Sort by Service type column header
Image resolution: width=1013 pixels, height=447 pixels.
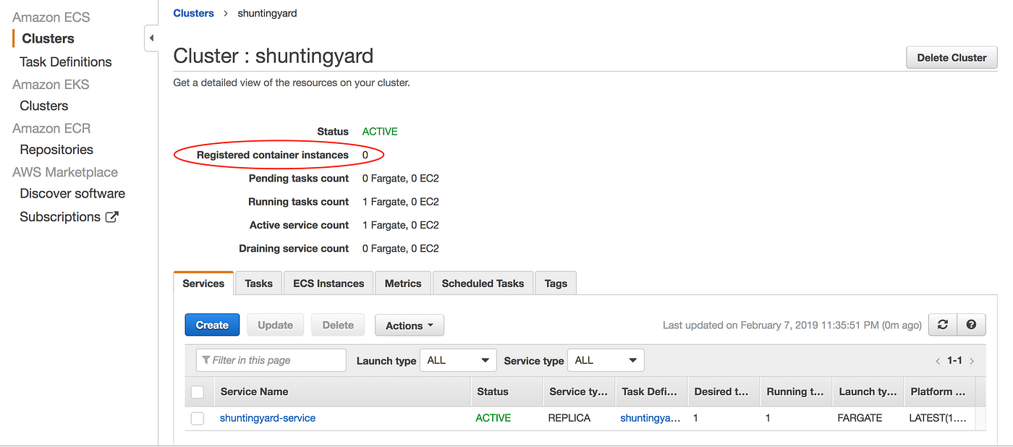pyautogui.click(x=579, y=392)
